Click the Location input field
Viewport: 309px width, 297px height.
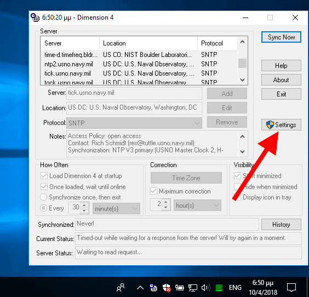click(x=134, y=108)
